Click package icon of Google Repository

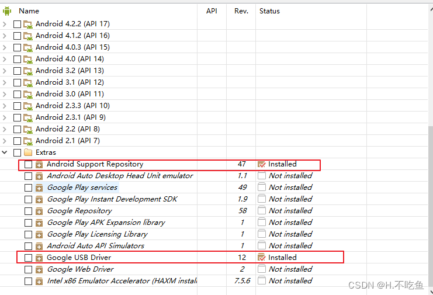(x=39, y=211)
